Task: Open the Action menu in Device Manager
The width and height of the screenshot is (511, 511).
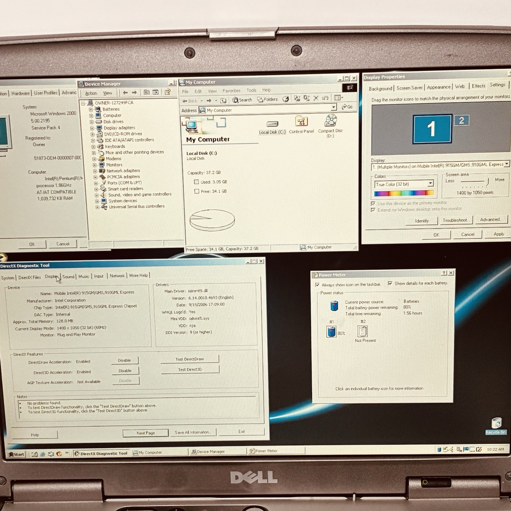Action: click(91, 93)
